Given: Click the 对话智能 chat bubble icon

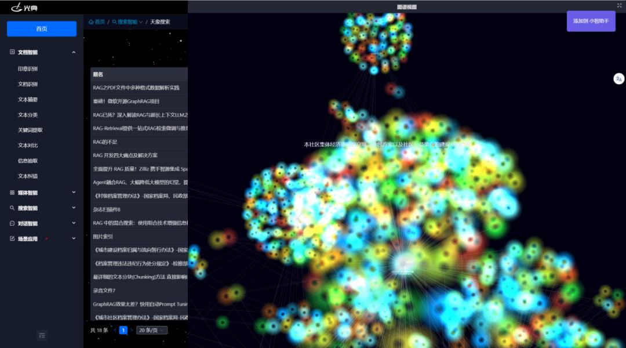Looking at the screenshot, I should point(12,223).
